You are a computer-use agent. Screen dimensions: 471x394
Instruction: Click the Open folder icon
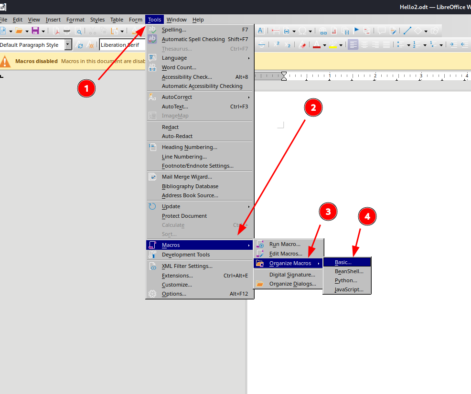[x=19, y=31]
